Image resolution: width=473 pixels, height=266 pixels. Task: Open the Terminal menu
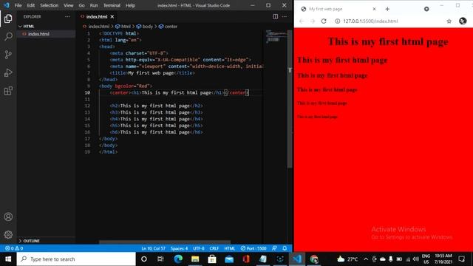click(x=112, y=5)
